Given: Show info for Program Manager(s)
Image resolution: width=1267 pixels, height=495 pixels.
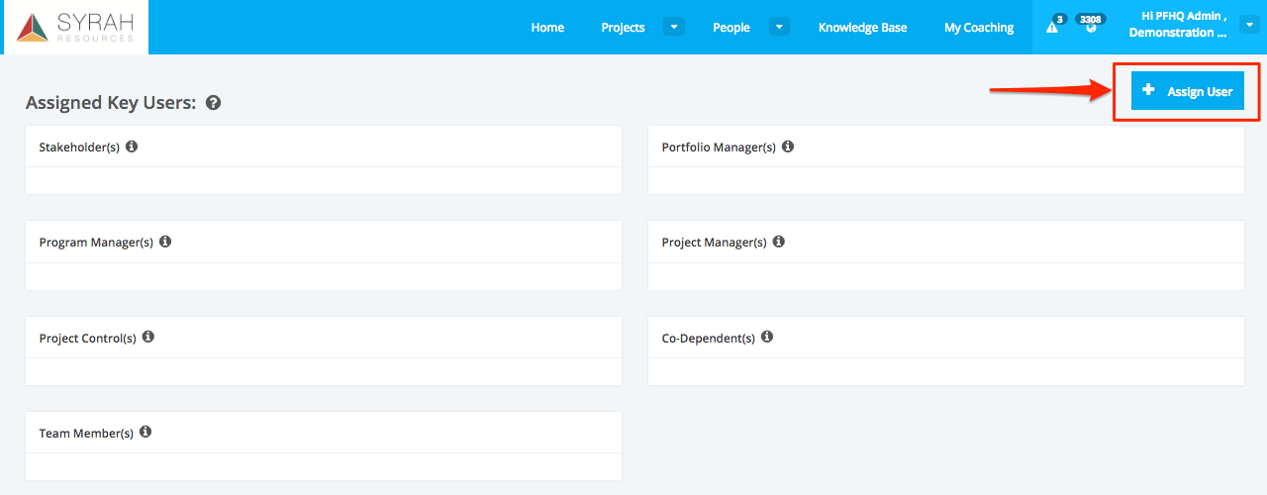Looking at the screenshot, I should click(x=165, y=242).
